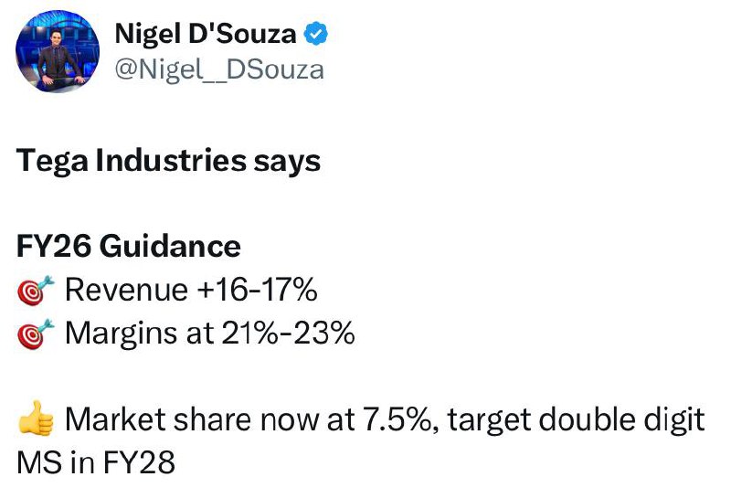Click the word 'Tega' in the headline
Viewport: 731px width, 498px height.
pyautogui.click(x=52, y=163)
